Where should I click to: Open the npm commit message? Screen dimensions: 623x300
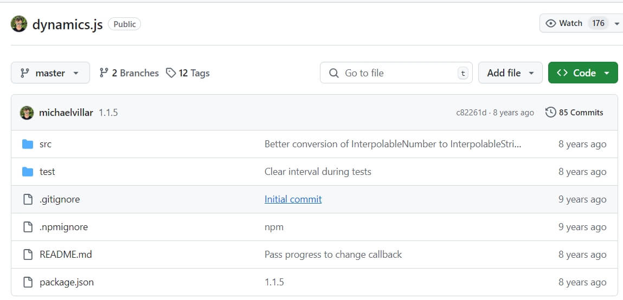(x=274, y=227)
